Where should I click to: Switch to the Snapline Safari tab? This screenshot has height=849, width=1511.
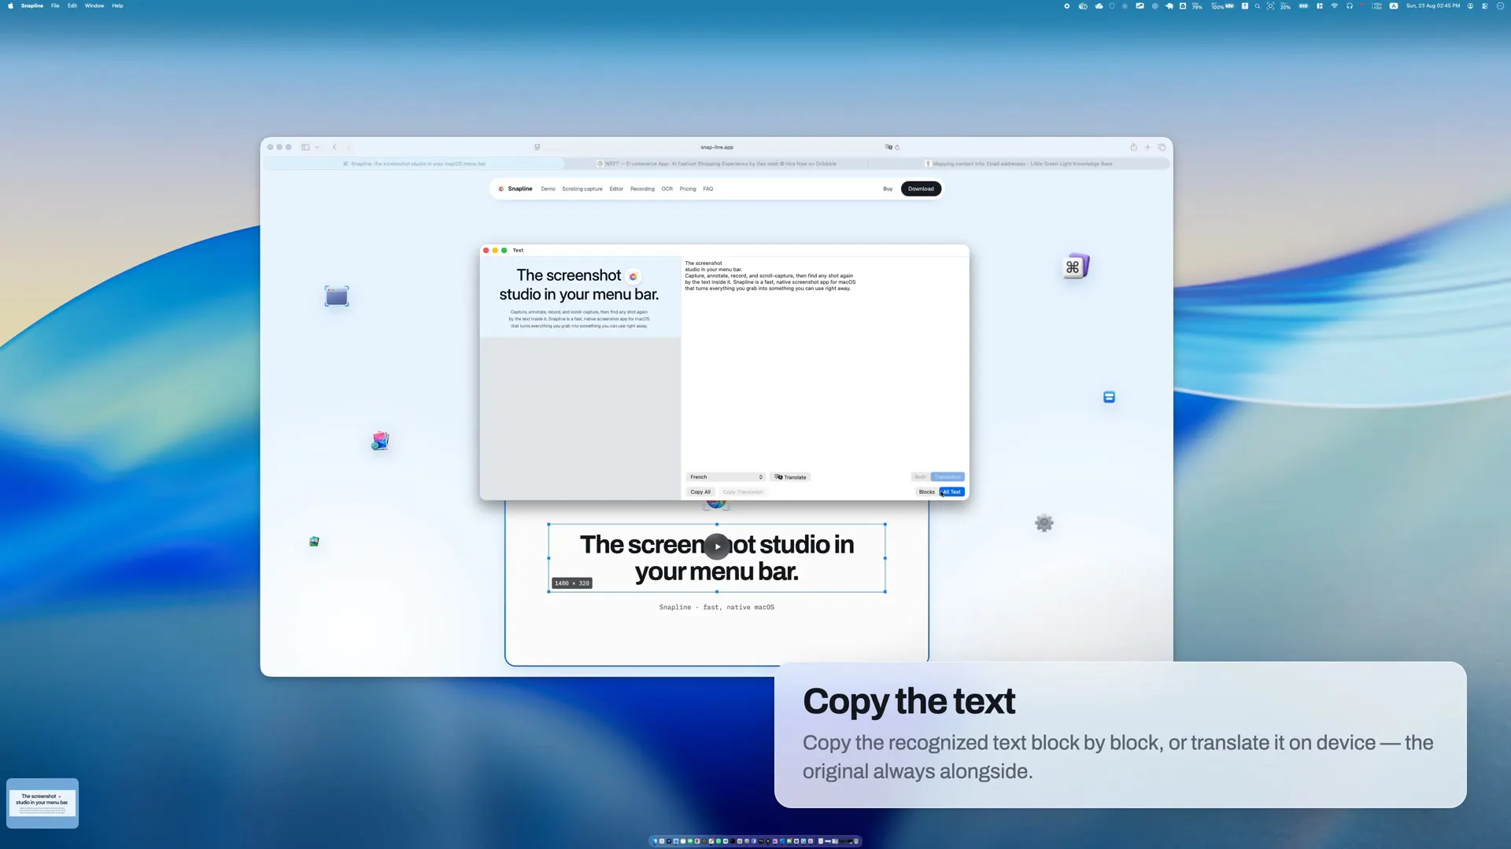point(414,164)
